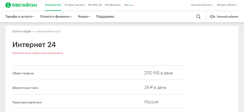Open the МегаФон Банк tab
The width and height of the screenshot is (244, 112).
(113, 5)
